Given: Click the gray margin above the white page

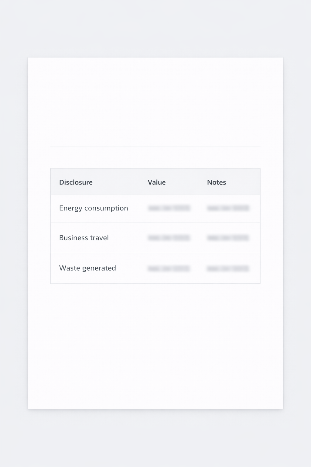Looking at the screenshot, I should pyautogui.click(x=155, y=29).
